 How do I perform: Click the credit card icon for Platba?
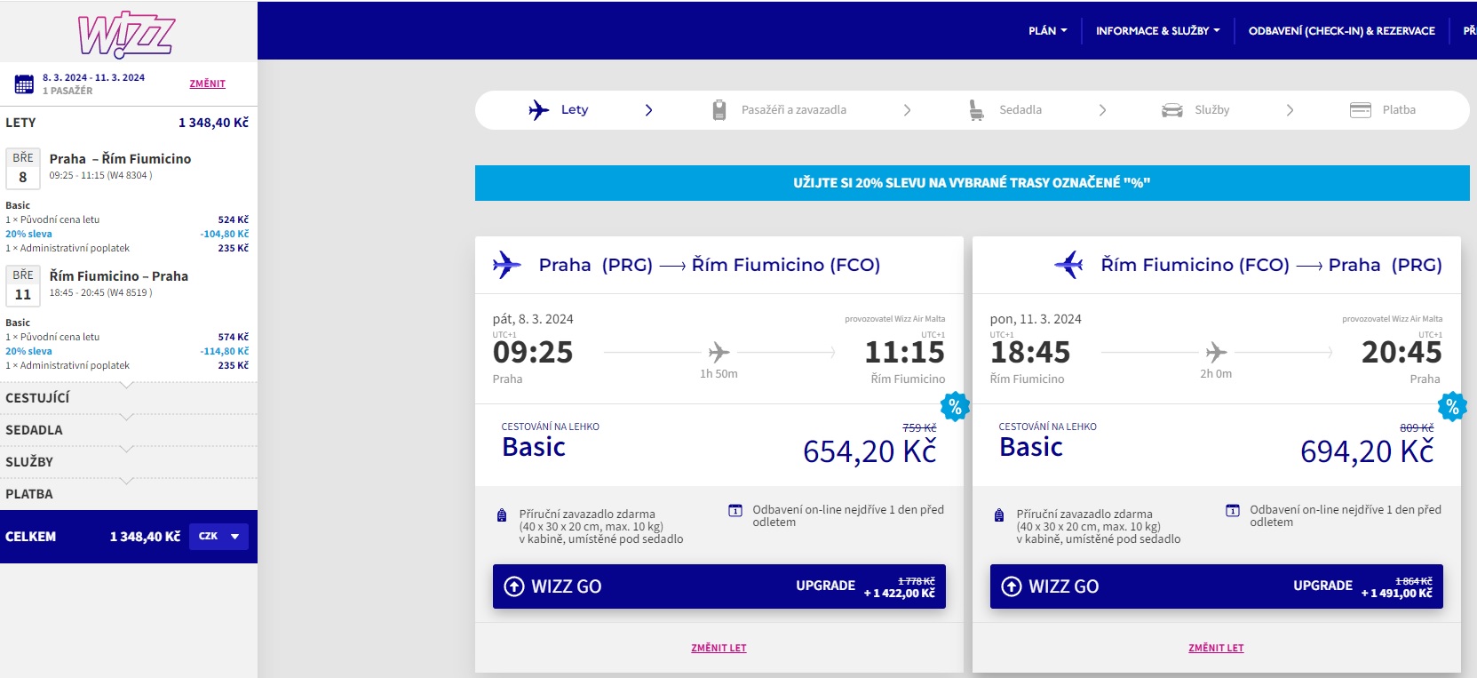(1361, 110)
